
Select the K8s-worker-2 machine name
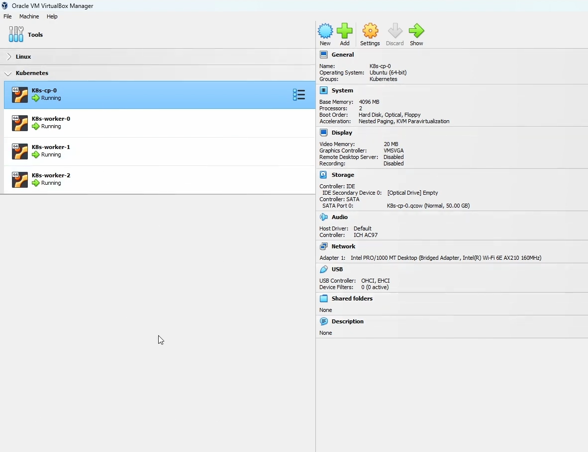(51, 175)
